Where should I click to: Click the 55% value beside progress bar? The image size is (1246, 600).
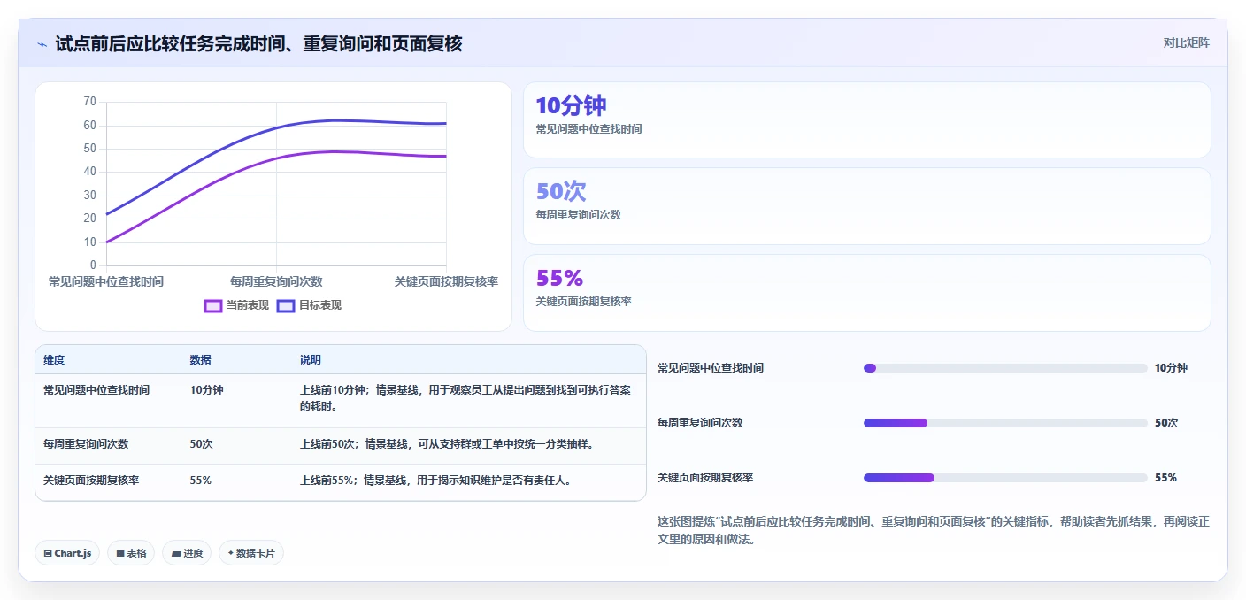coord(1165,478)
